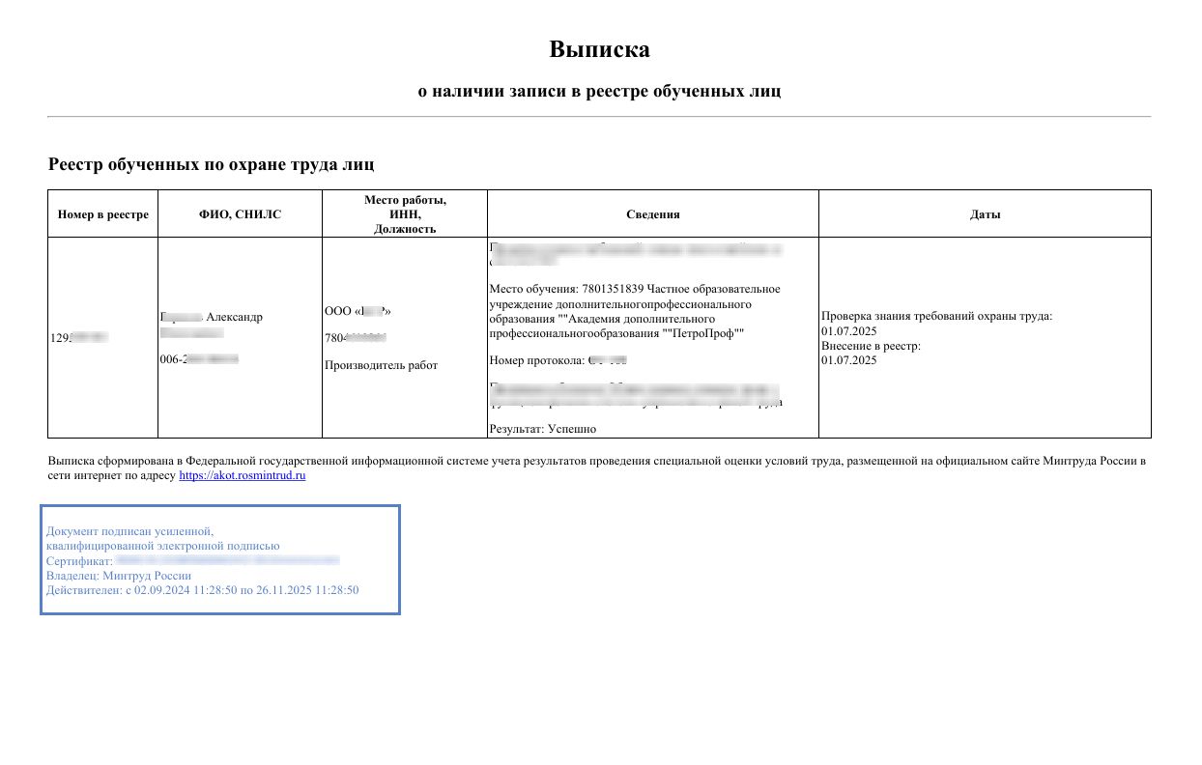The width and height of the screenshot is (1202, 765).
Task: Select the company name beginning with ООО
Action: (358, 311)
